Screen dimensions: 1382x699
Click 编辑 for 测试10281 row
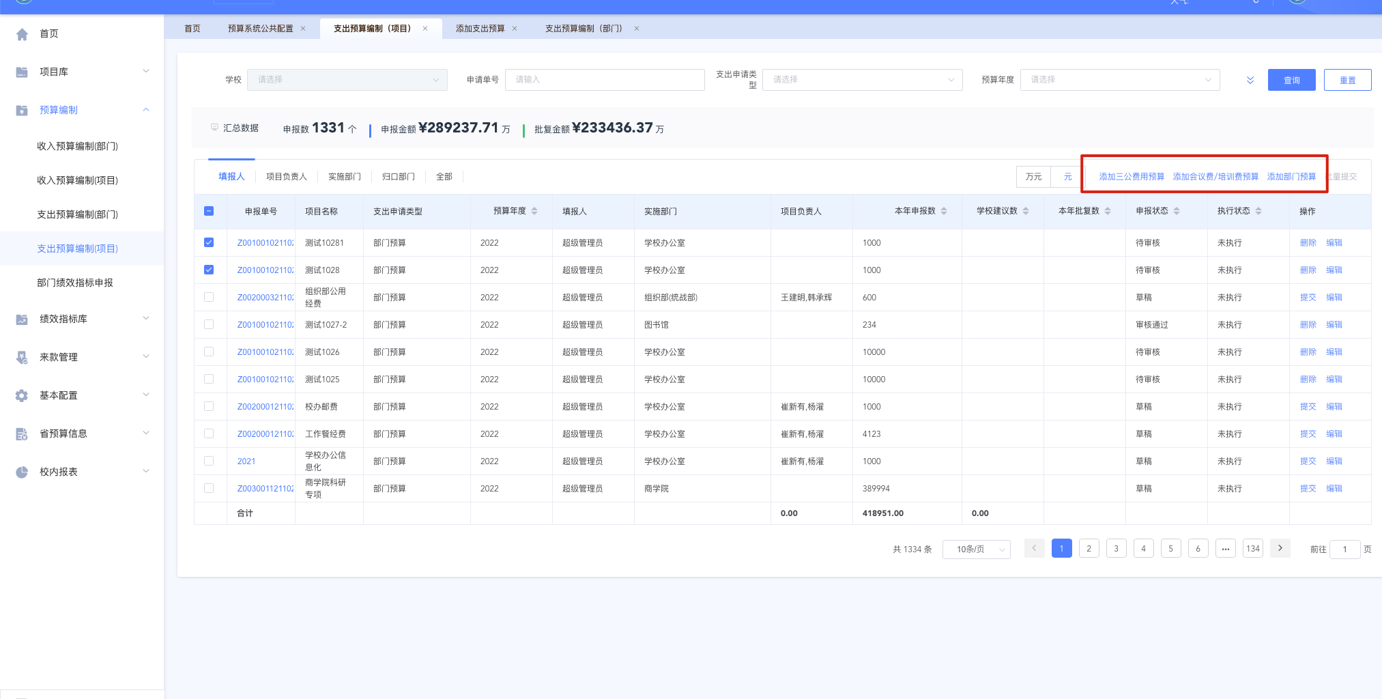1334,243
